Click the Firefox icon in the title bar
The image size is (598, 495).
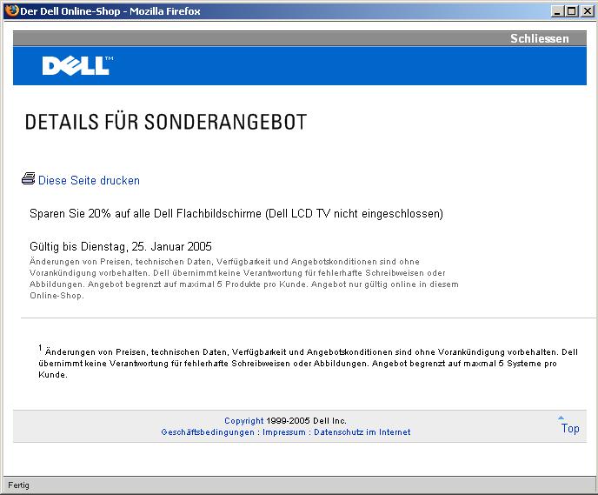10,10
